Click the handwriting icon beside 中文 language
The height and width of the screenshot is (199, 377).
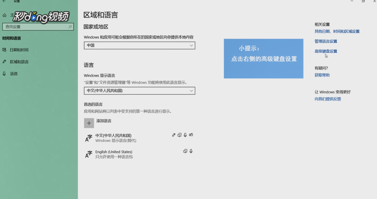[x=191, y=135]
